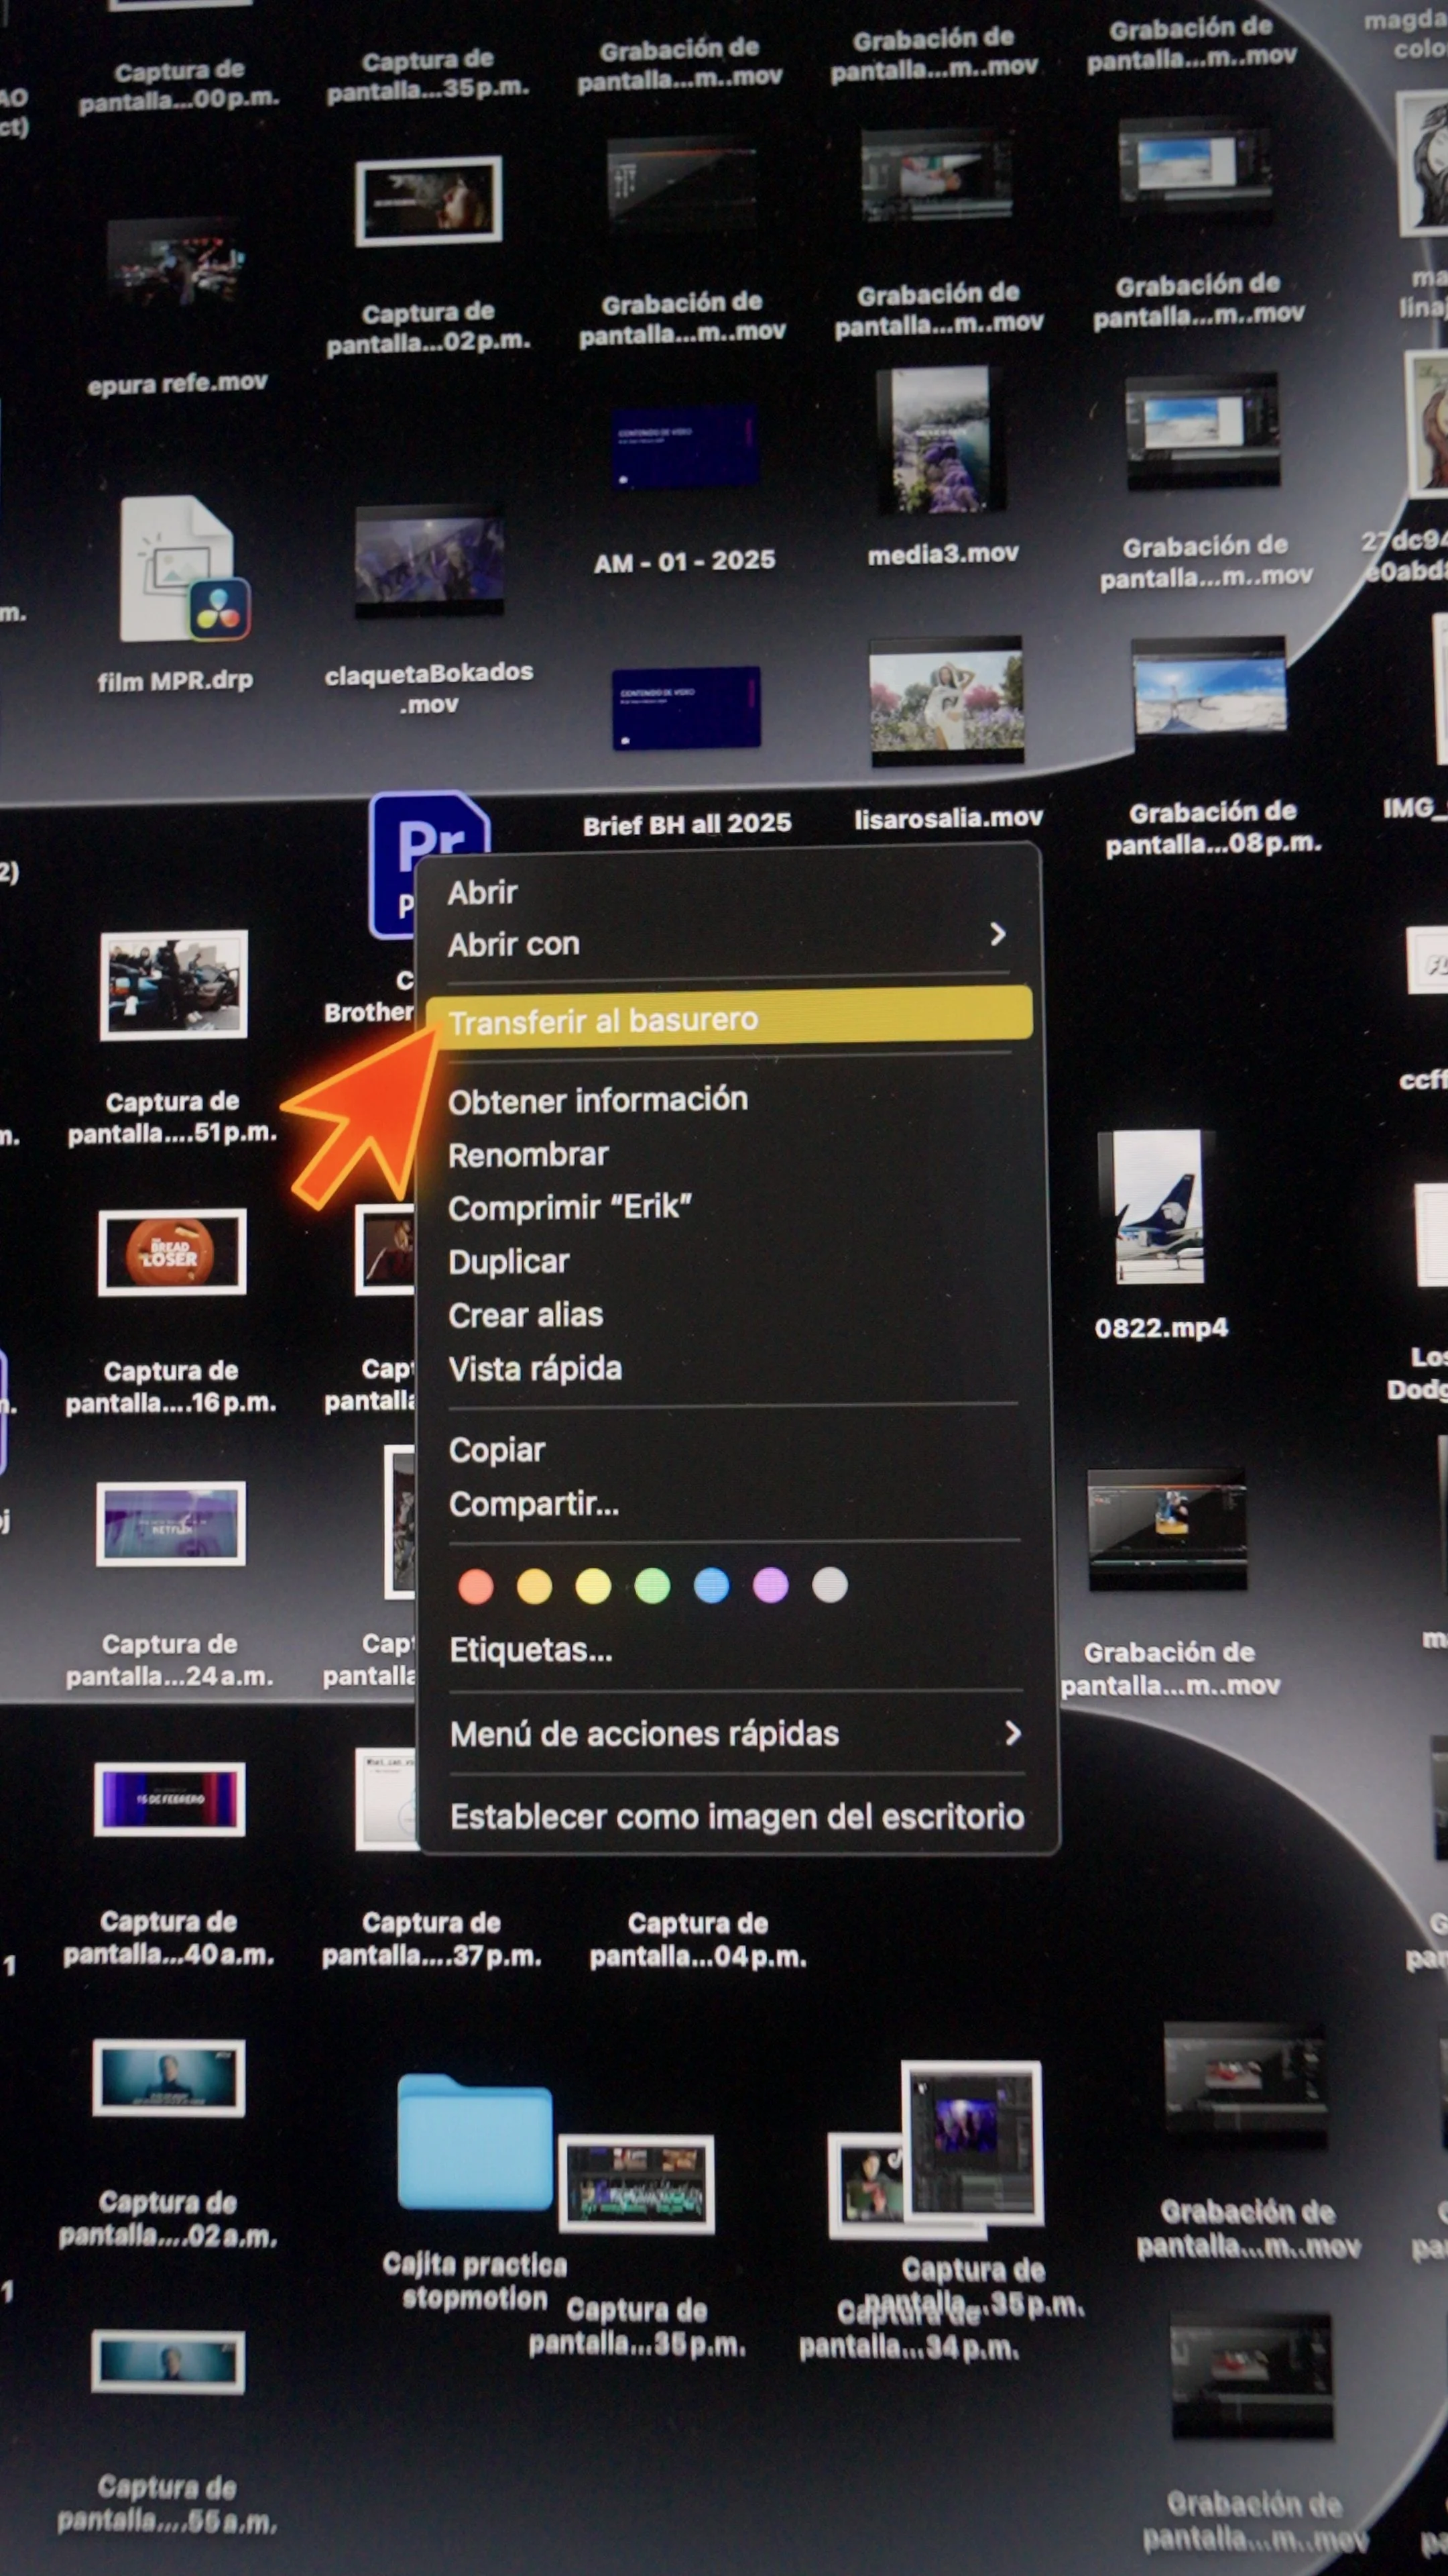Choose 'Comprimir “Erik”' option

[x=570, y=1208]
